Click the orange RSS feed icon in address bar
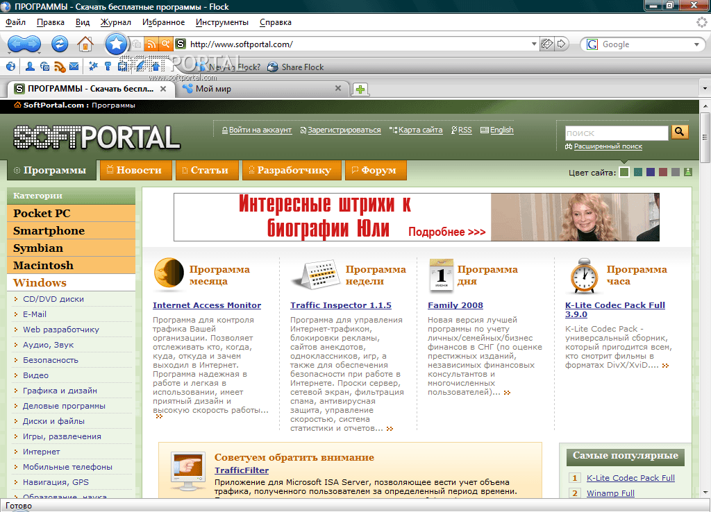711x512 pixels. click(x=151, y=44)
